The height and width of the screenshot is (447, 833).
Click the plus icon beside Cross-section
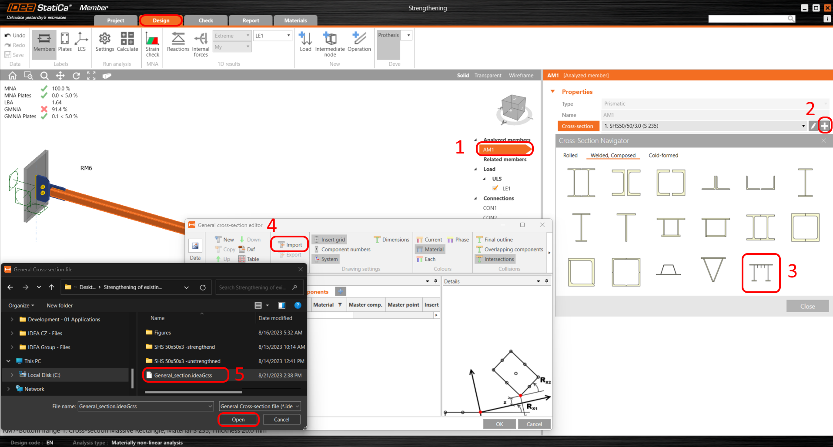pos(825,126)
